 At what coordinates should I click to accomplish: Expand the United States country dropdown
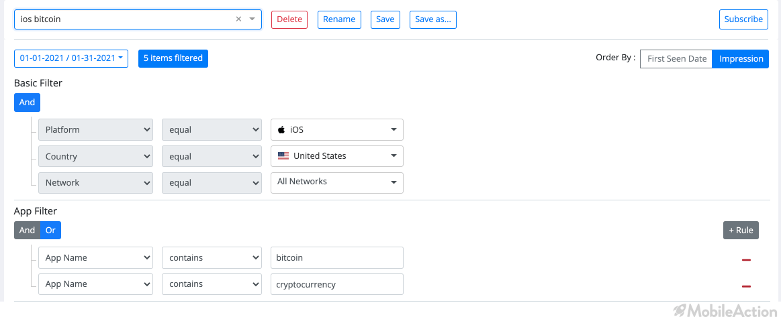tap(336, 156)
